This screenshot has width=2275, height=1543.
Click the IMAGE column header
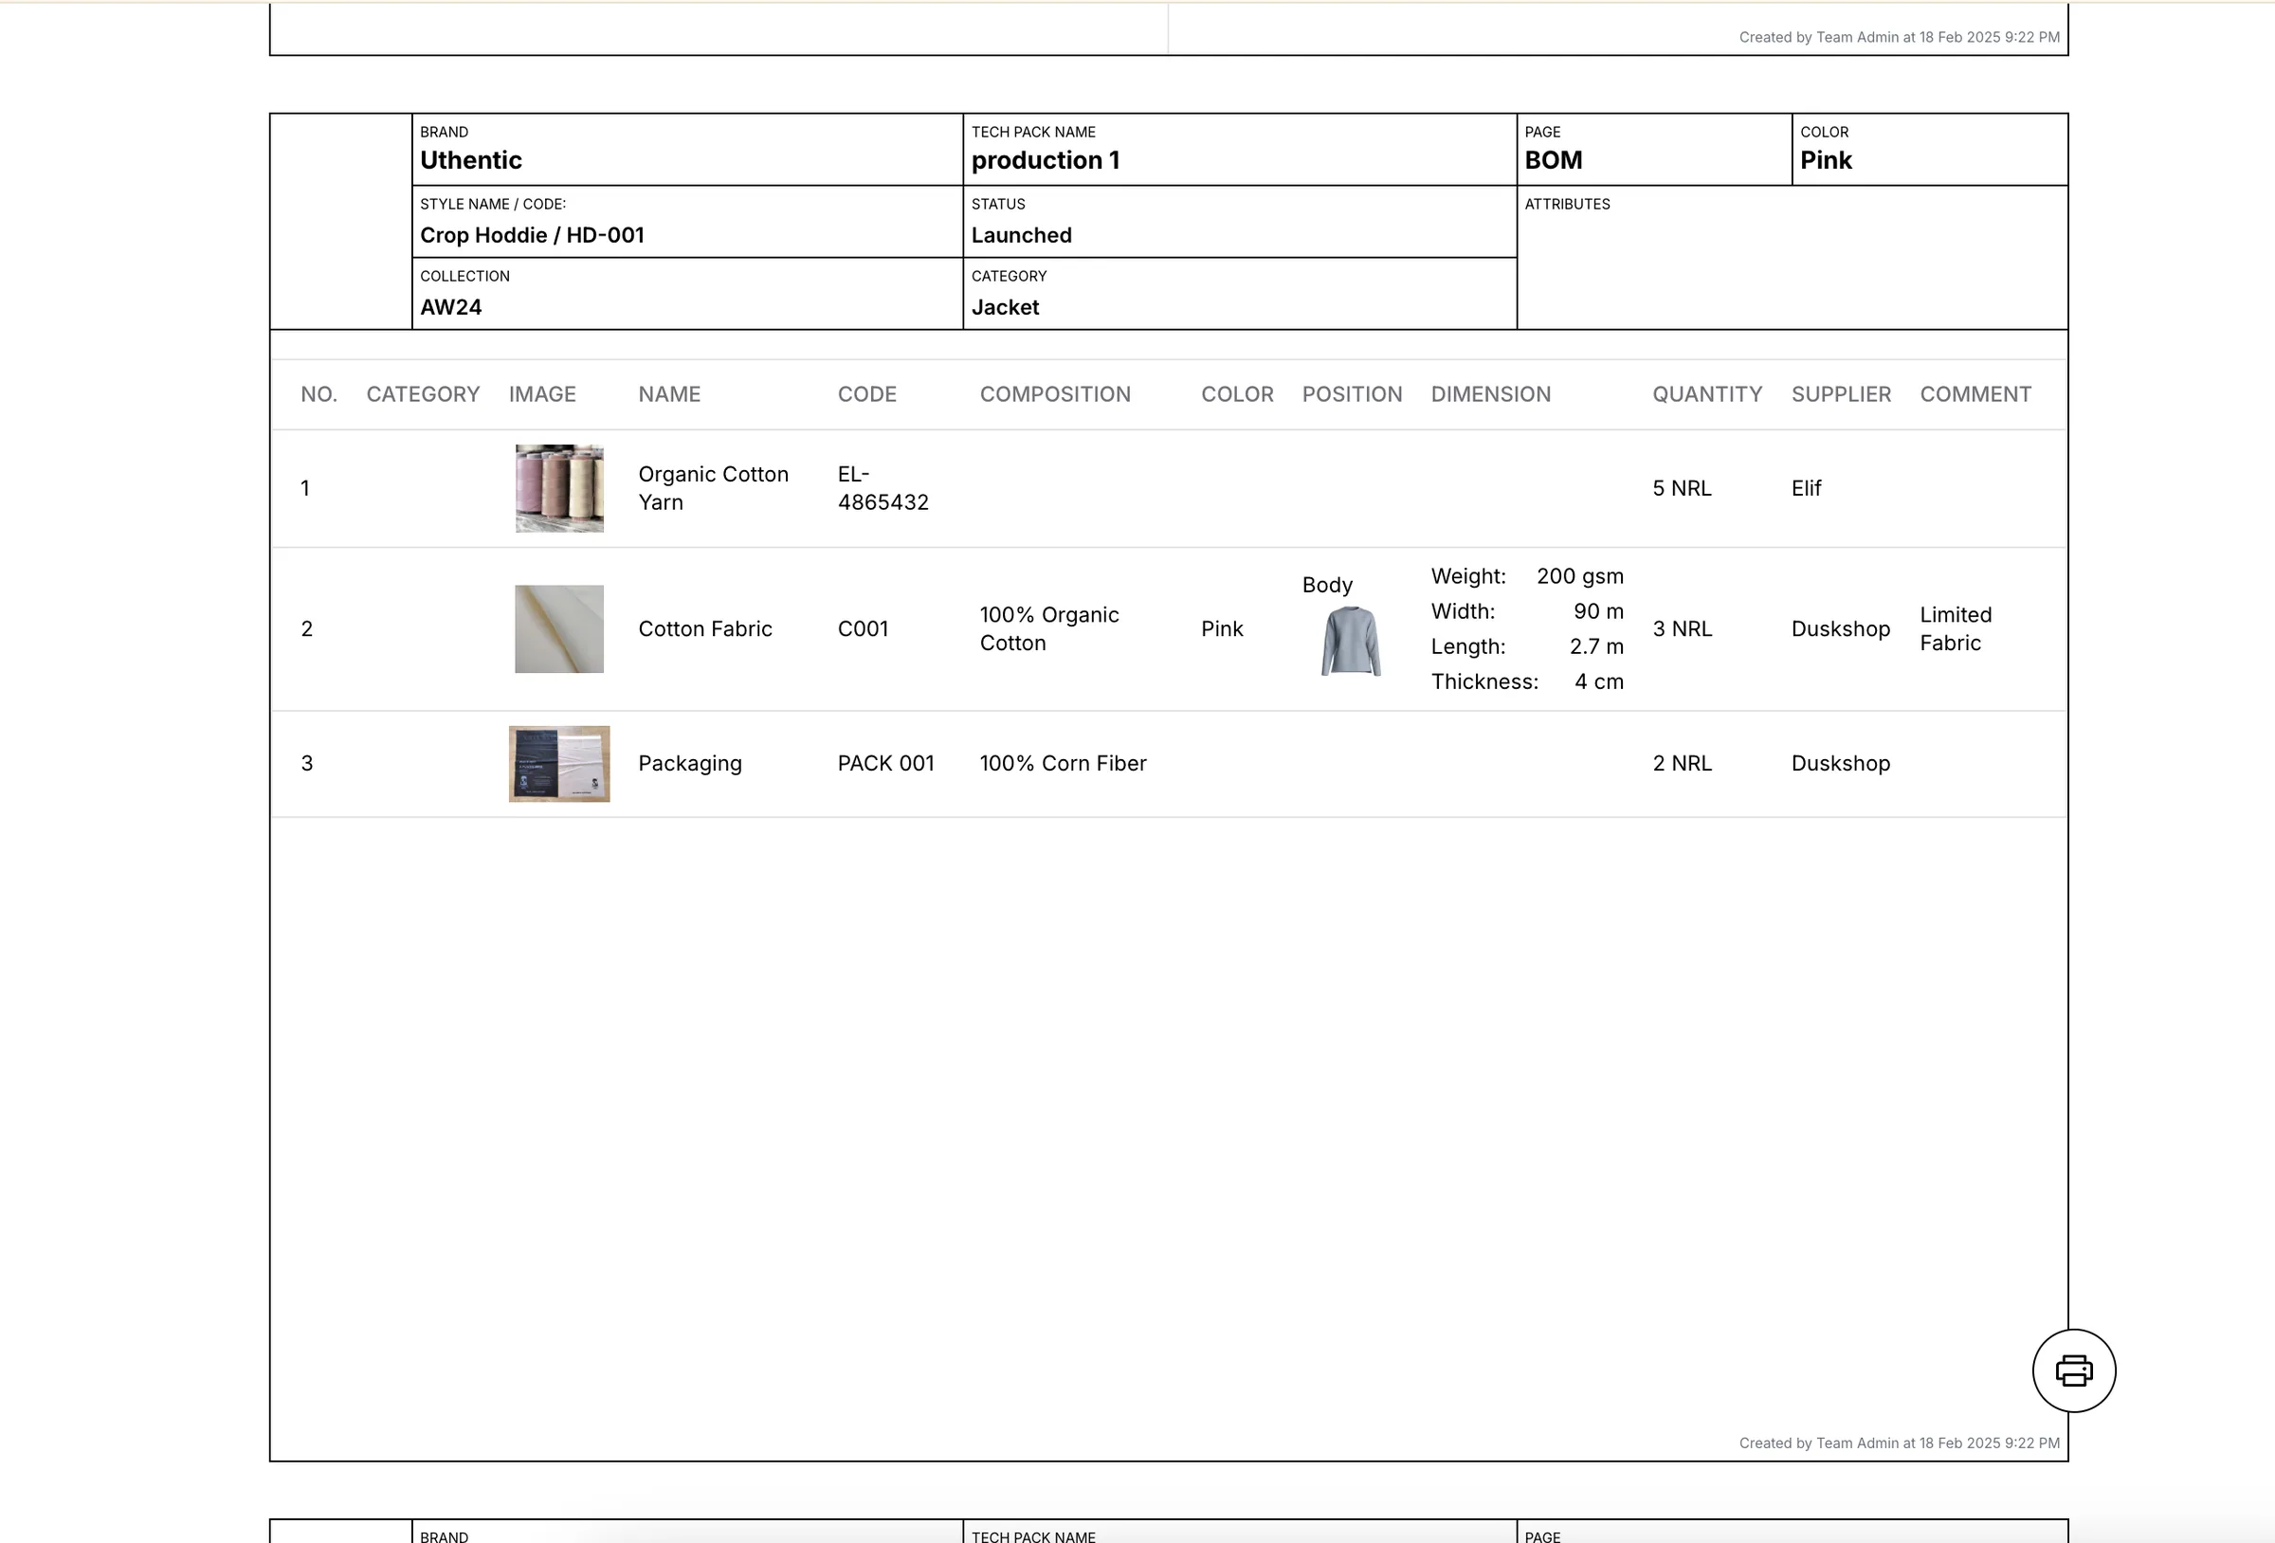pyautogui.click(x=542, y=393)
